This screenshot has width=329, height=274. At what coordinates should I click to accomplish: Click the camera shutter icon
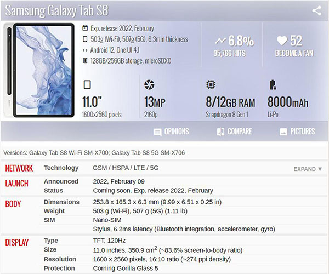click(x=149, y=85)
